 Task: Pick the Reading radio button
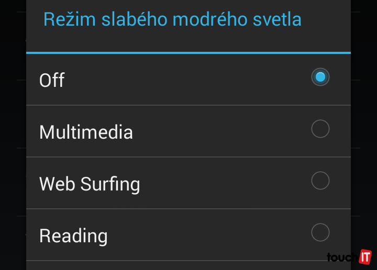tap(320, 232)
